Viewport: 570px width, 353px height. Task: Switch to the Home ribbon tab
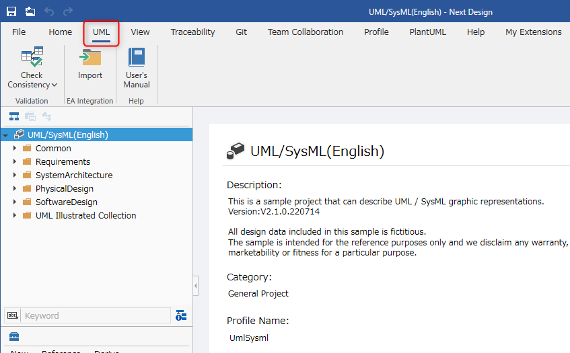pos(61,32)
